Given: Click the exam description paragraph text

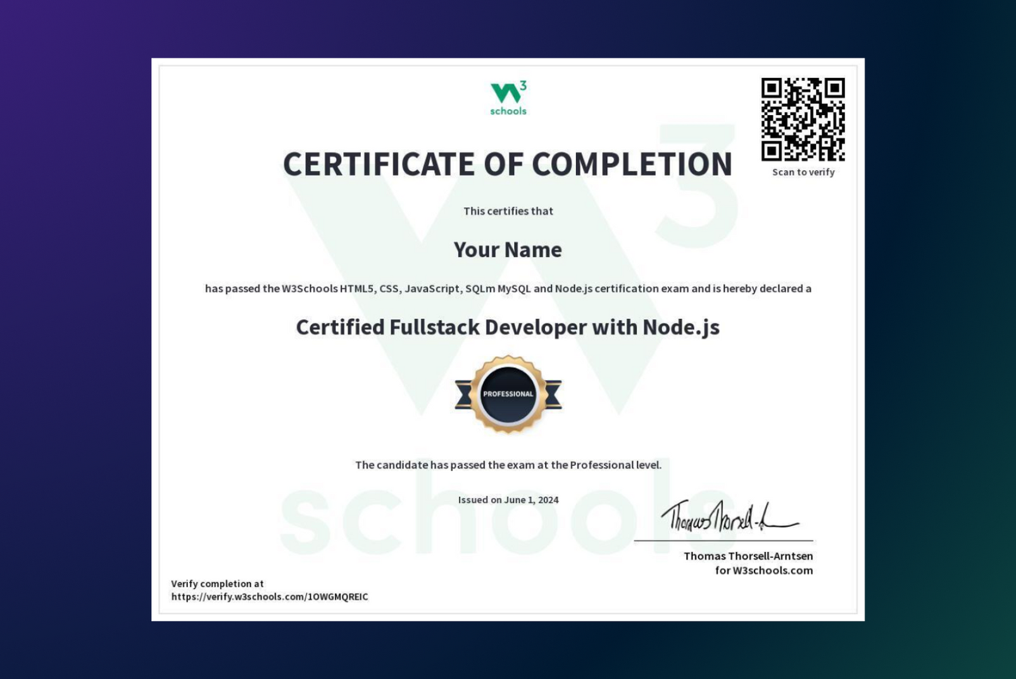Looking at the screenshot, I should tap(508, 289).
